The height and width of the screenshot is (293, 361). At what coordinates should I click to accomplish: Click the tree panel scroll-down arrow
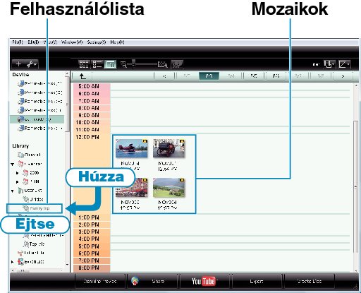[67, 265]
